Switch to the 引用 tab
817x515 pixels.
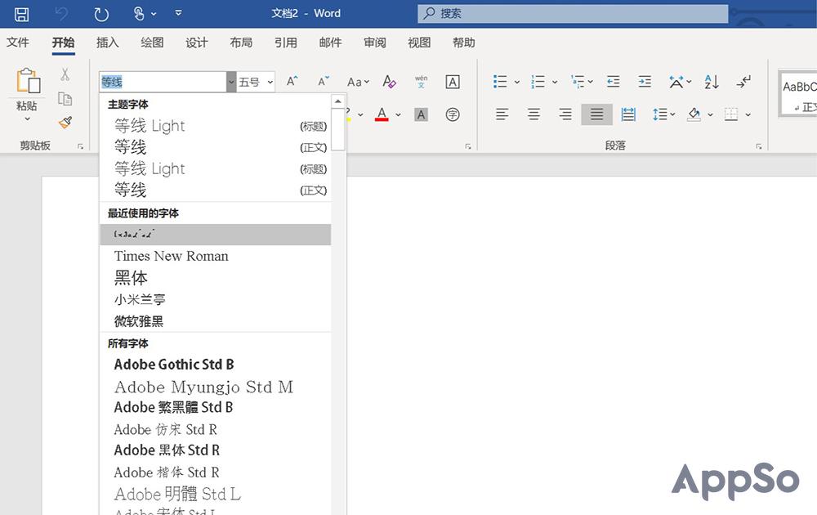285,43
